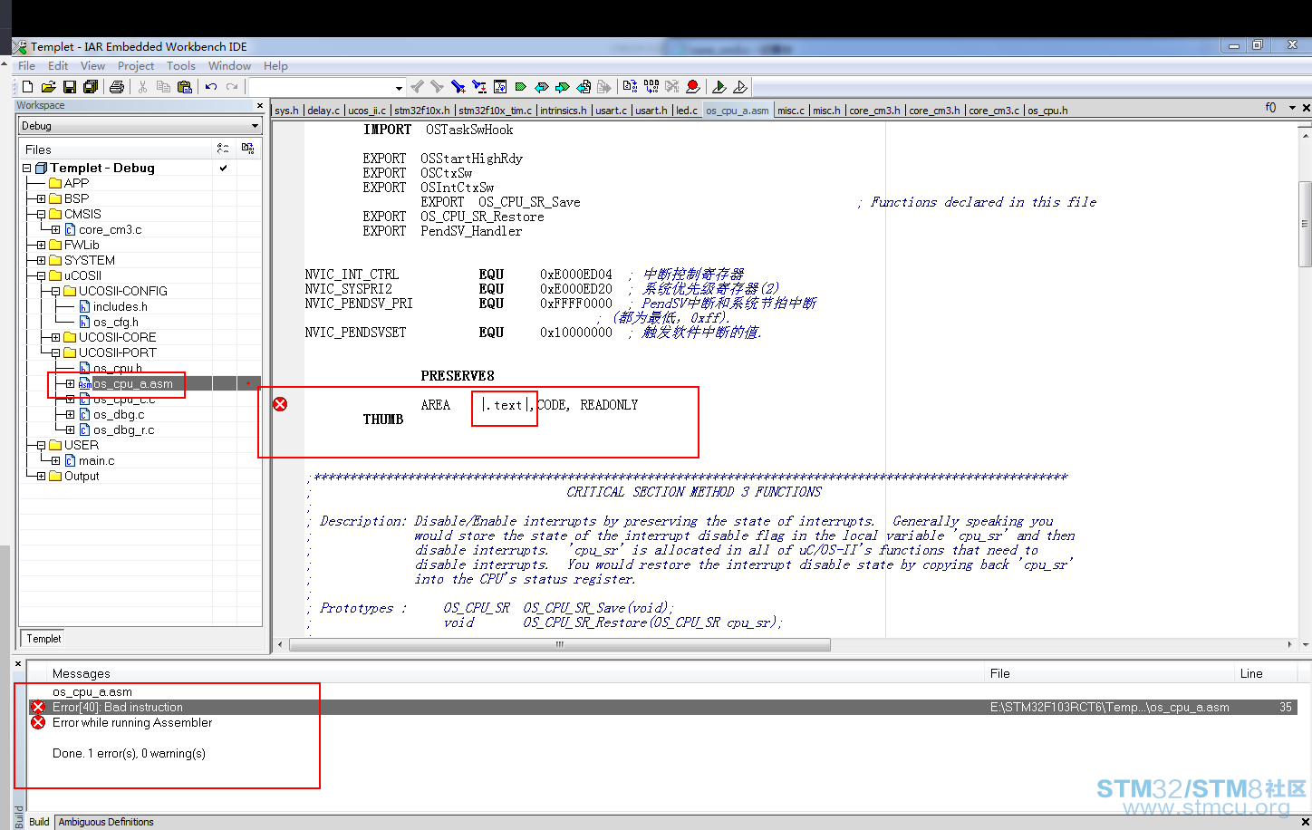Open the toolbar search combo box dropdown arrow
Screen dimensions: 1312x830
point(399,88)
